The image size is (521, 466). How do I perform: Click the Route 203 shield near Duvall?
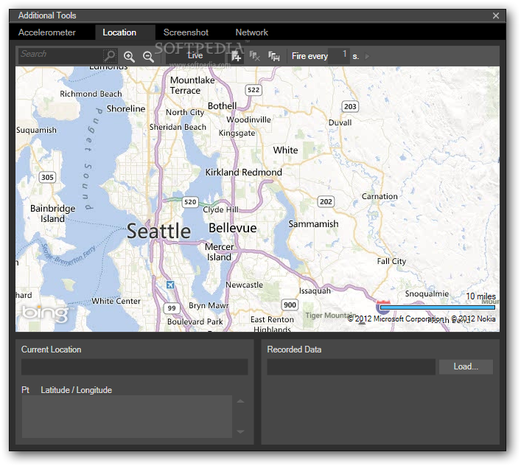coord(350,106)
